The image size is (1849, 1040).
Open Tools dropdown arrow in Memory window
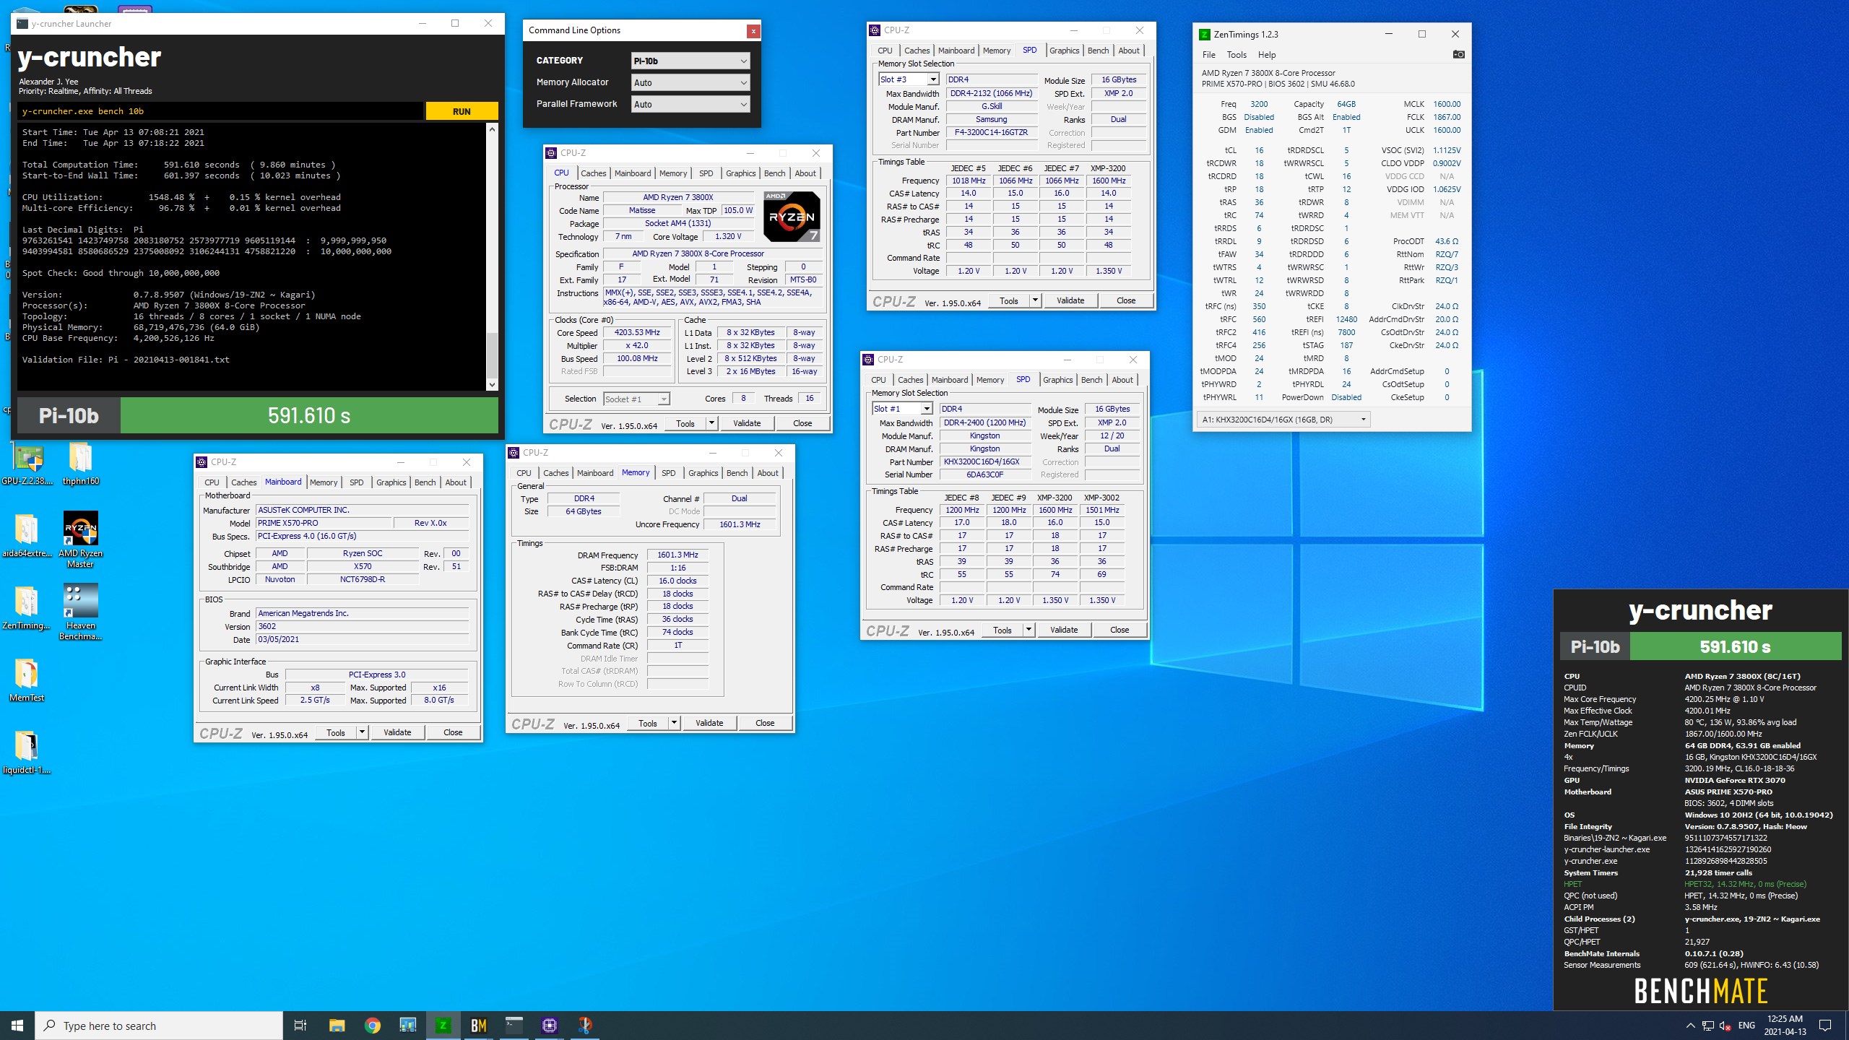point(674,723)
